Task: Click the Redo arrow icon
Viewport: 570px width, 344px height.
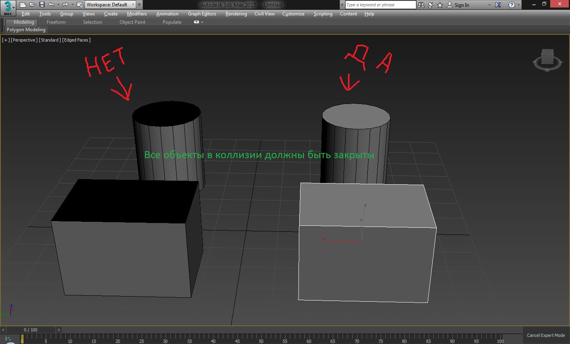Action: 65,5
